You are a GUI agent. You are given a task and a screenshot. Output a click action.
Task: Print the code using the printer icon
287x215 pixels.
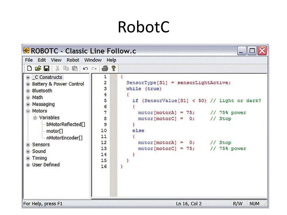pyautogui.click(x=105, y=68)
